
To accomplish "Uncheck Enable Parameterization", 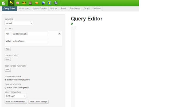I will pyautogui.click(x=5, y=80).
